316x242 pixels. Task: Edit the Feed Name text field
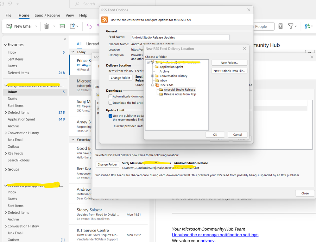click(180, 37)
